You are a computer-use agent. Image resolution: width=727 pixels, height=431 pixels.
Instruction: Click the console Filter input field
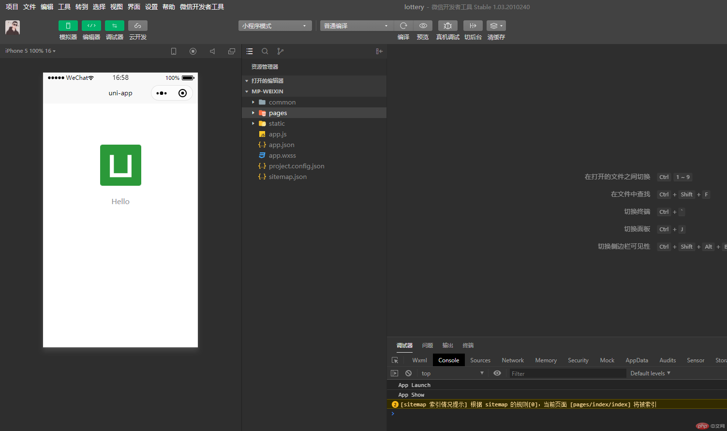pyautogui.click(x=568, y=373)
